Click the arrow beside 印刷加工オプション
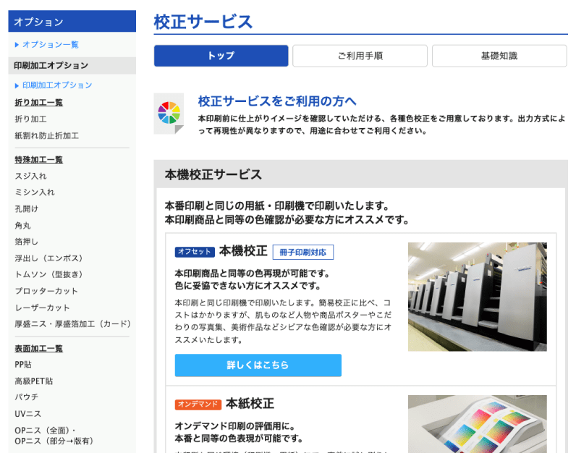576x453 pixels. [x=17, y=85]
